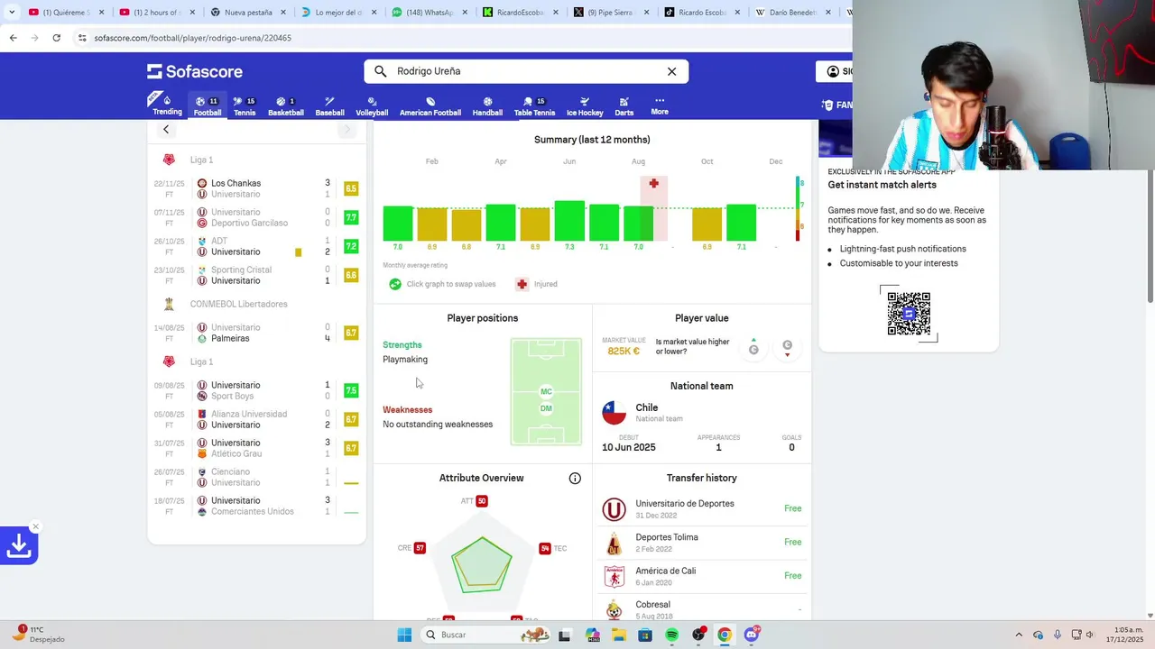This screenshot has height=649, width=1155.
Task: Go to American Football tab
Action: (x=430, y=106)
